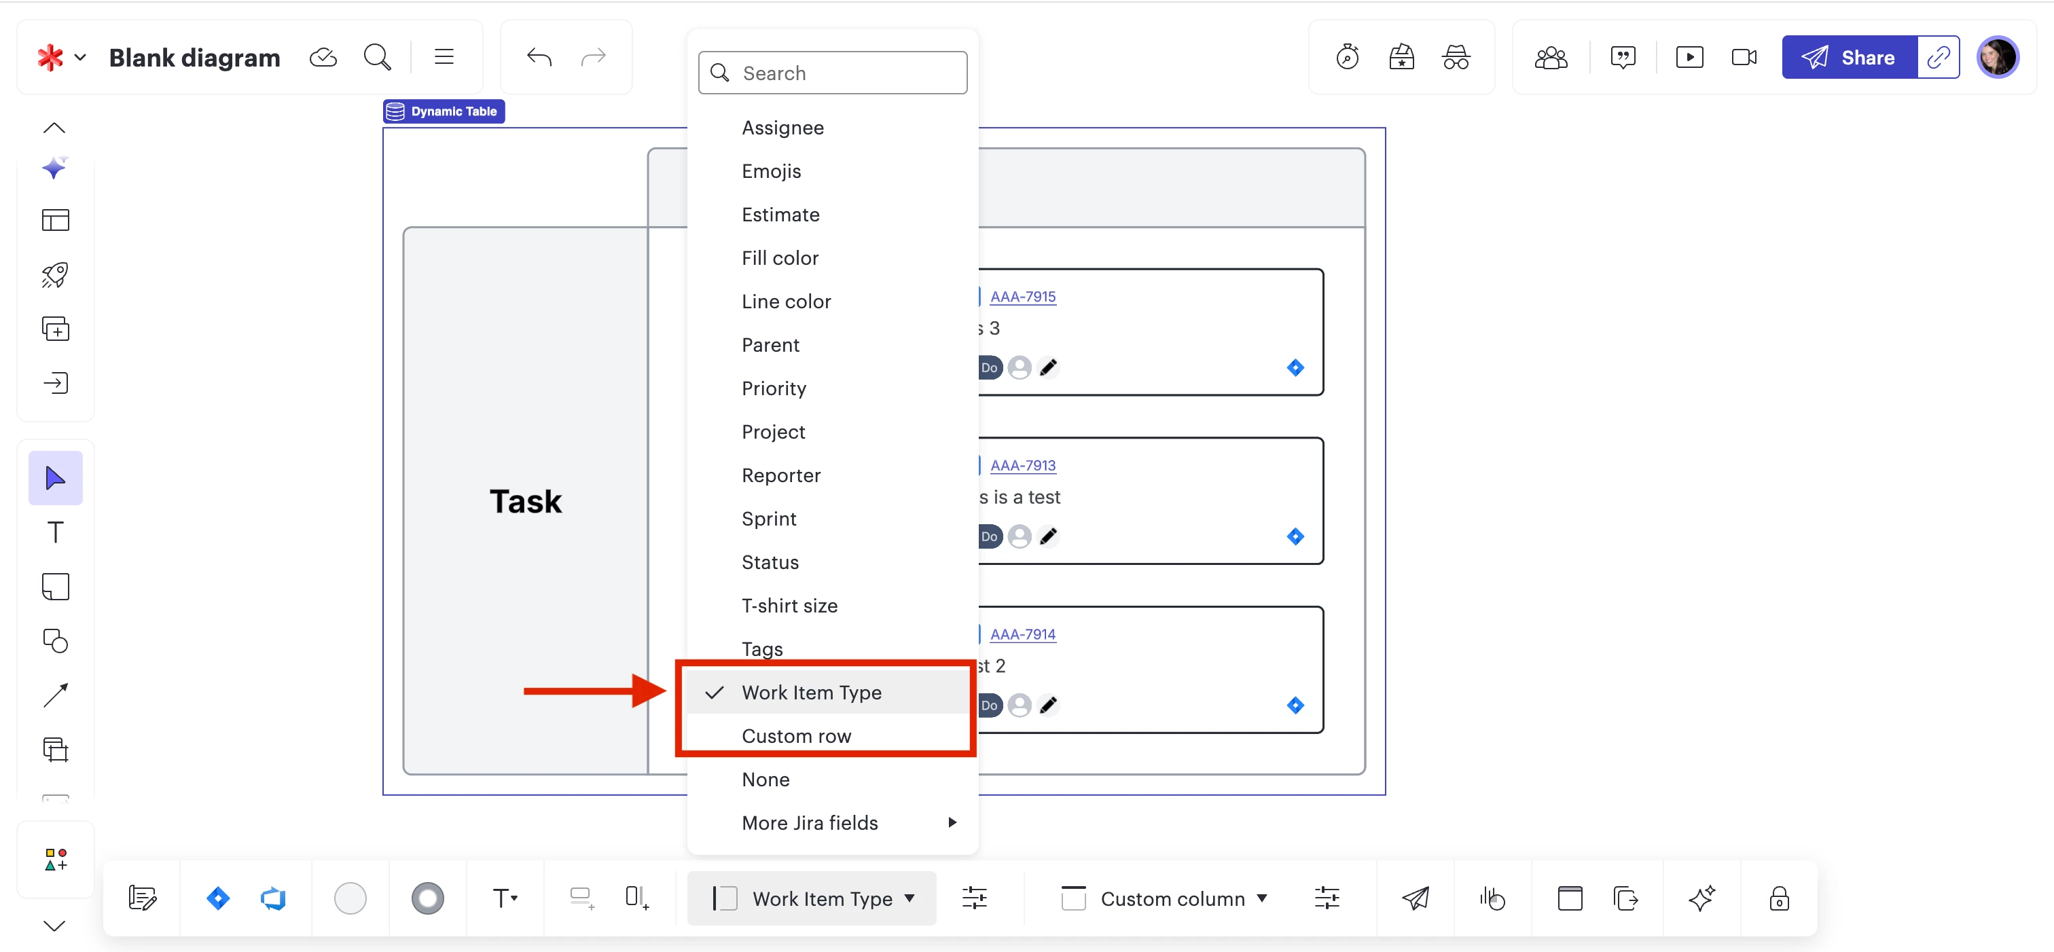Collapse the left toolbar with up chevron

point(54,128)
